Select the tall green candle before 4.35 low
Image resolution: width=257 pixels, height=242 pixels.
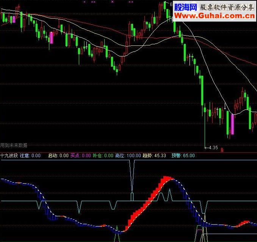202,91
